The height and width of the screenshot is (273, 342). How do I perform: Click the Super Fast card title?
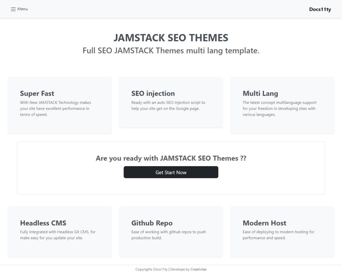37,93
